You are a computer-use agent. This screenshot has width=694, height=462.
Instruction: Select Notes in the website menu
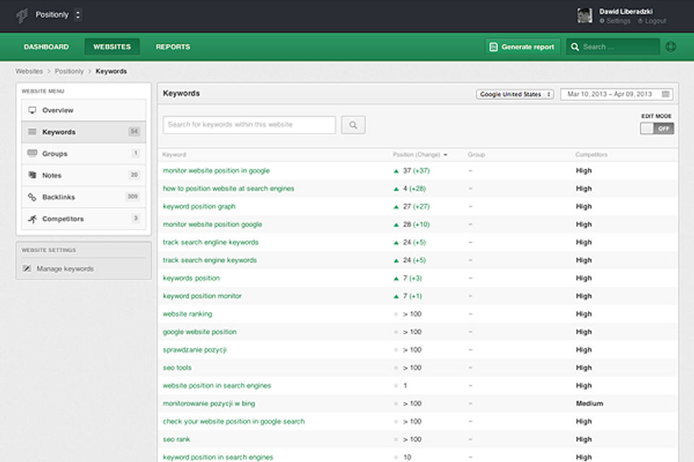[x=52, y=175]
